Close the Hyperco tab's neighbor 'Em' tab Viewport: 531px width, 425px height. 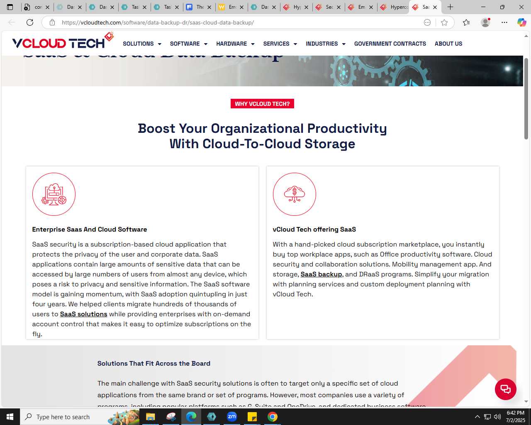coord(371,7)
